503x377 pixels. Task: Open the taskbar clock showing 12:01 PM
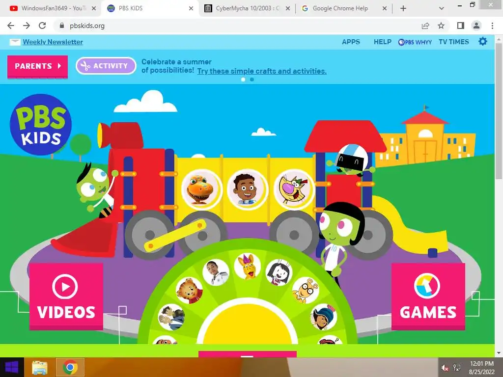point(482,368)
